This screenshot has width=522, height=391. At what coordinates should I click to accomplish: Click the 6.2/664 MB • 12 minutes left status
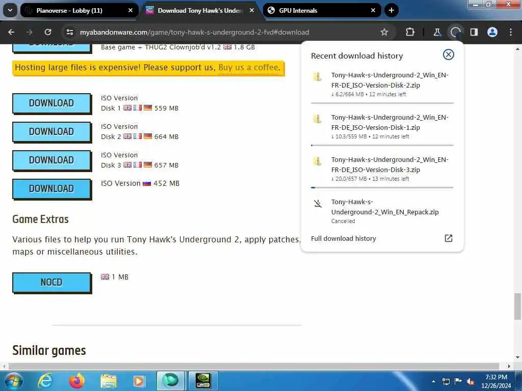pos(369,94)
